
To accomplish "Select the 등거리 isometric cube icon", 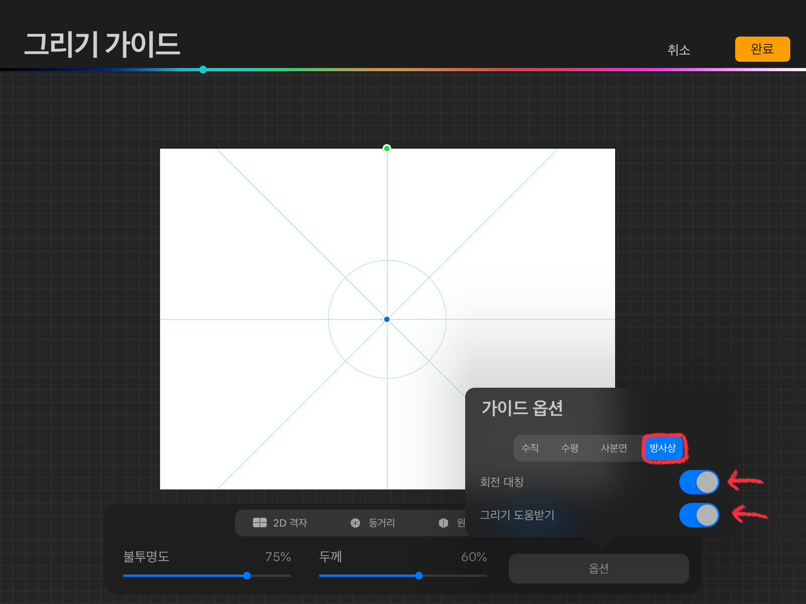I will pos(355,523).
